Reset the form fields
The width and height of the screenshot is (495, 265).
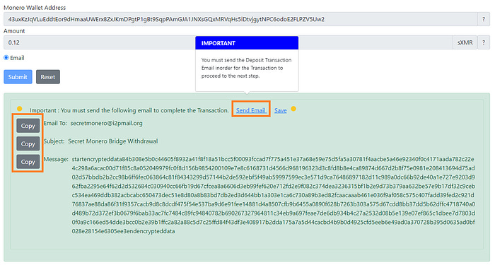pyautogui.click(x=48, y=77)
